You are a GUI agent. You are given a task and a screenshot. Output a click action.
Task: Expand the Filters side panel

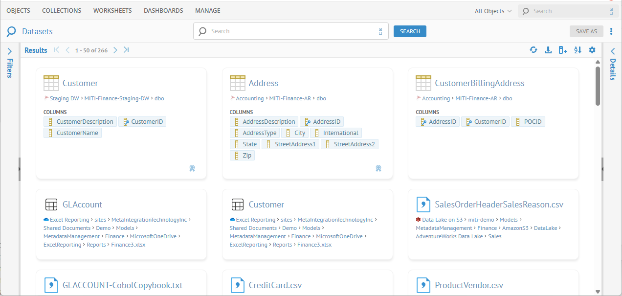pos(9,51)
